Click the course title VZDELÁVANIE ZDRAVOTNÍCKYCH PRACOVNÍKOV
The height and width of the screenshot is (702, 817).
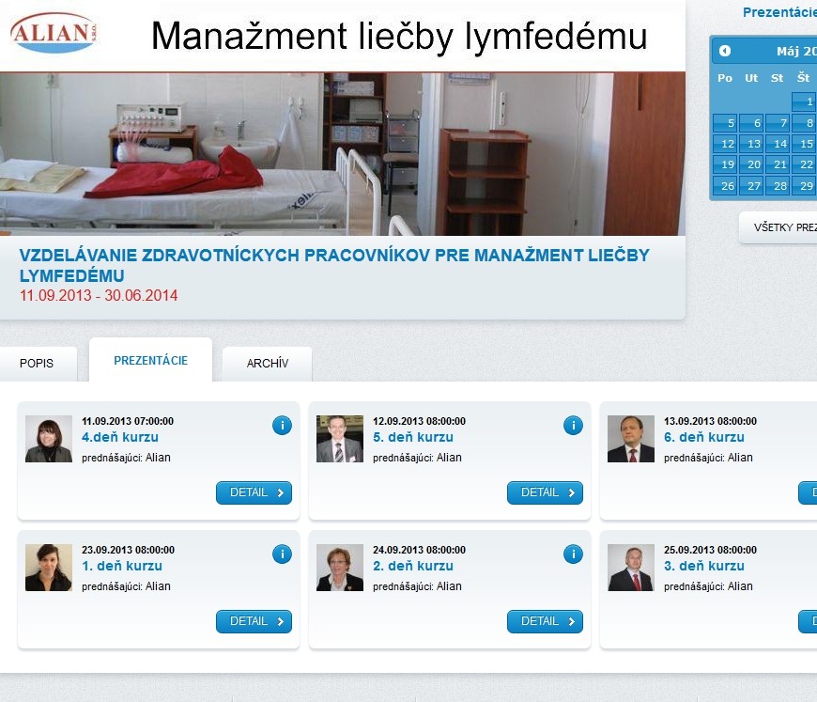334,265
